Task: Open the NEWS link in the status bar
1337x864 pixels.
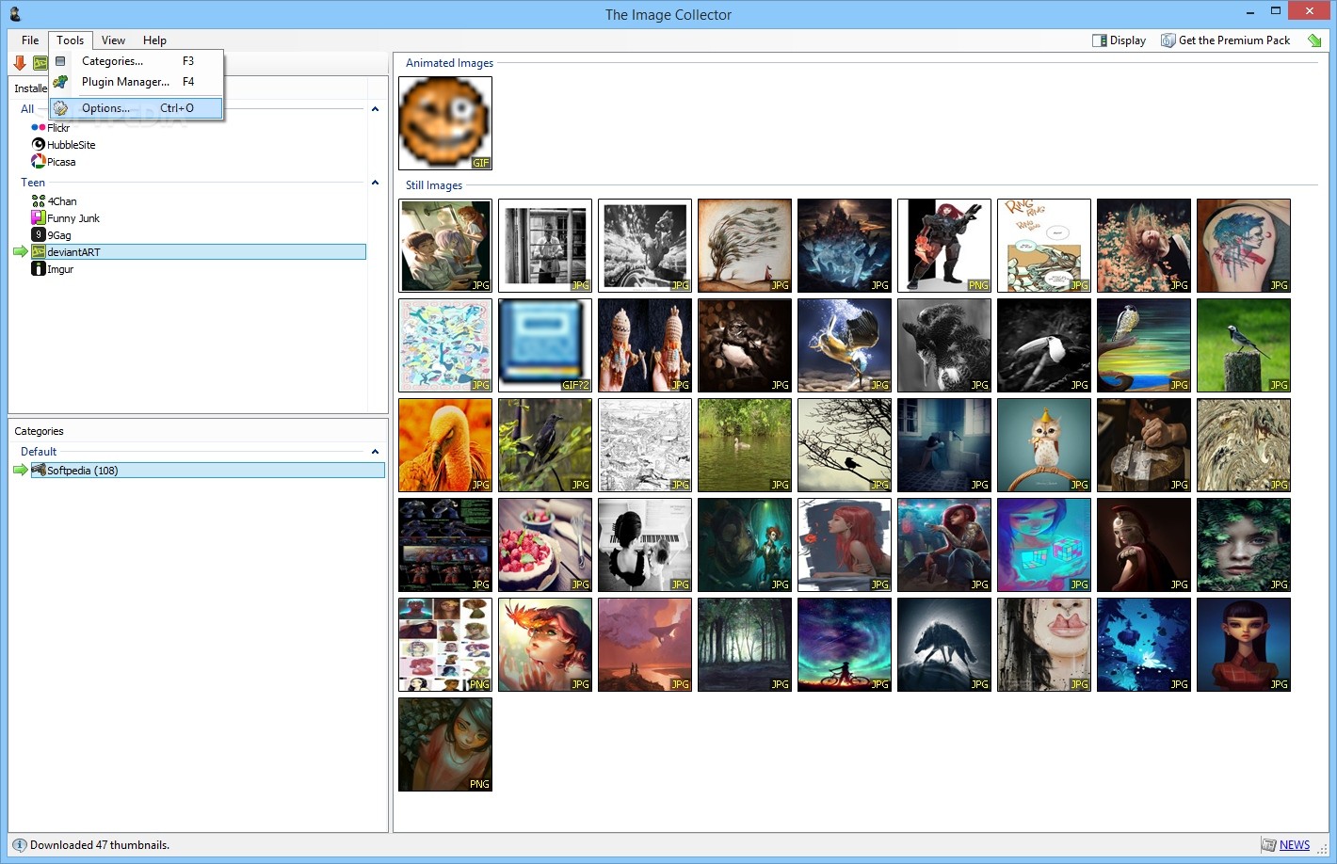Action: point(1294,845)
